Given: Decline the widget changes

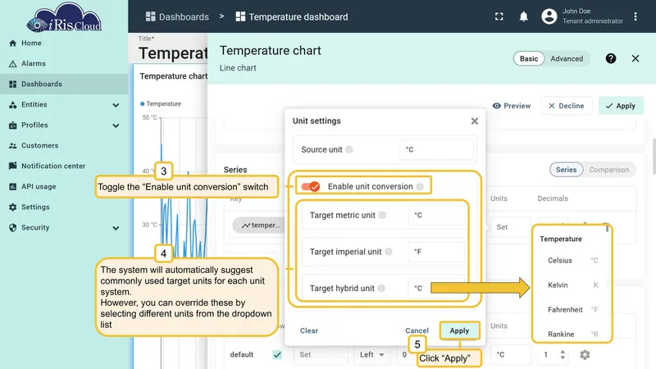Looking at the screenshot, I should [x=567, y=106].
